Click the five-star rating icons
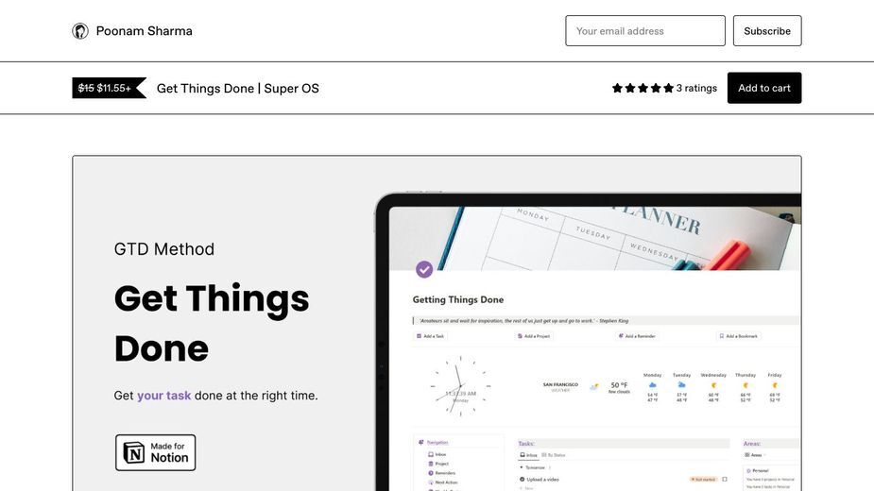The image size is (874, 491). [643, 88]
